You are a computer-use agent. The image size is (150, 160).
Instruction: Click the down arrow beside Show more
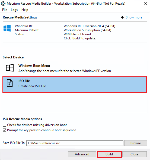click(x=122, y=17)
